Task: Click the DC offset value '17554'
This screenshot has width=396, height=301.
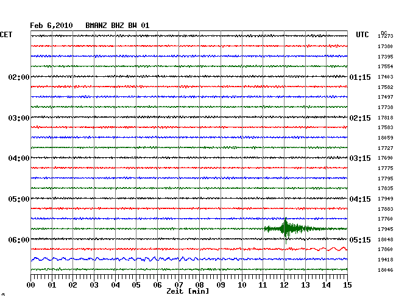Action: (x=386, y=66)
